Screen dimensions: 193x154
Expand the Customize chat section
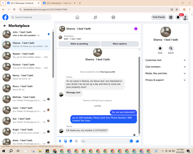click(x=166, y=60)
